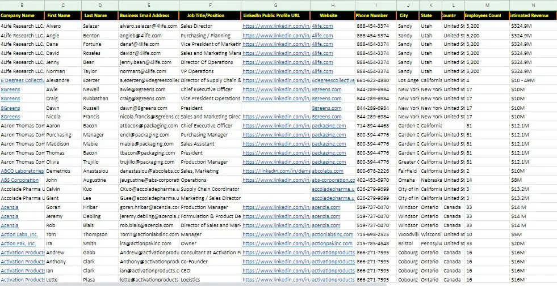557x286 pixels.
Task: Open the Action Labs, Inc. company link
Action: (19, 234)
